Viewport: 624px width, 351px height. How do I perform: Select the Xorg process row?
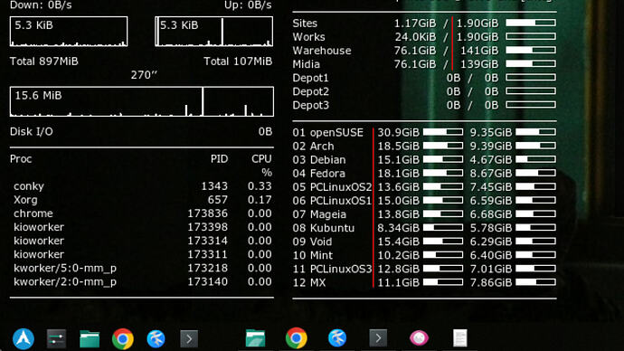(143, 200)
